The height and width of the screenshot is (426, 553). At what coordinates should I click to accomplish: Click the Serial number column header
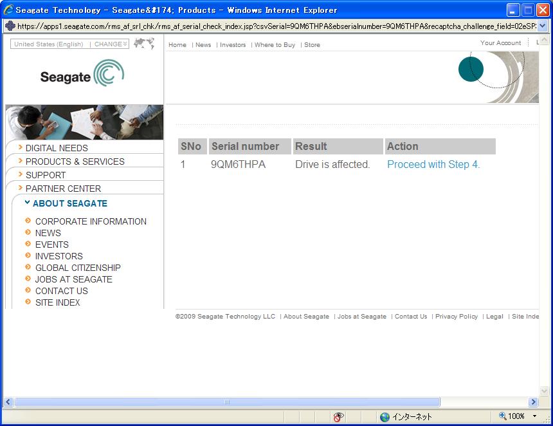pyautogui.click(x=250, y=146)
